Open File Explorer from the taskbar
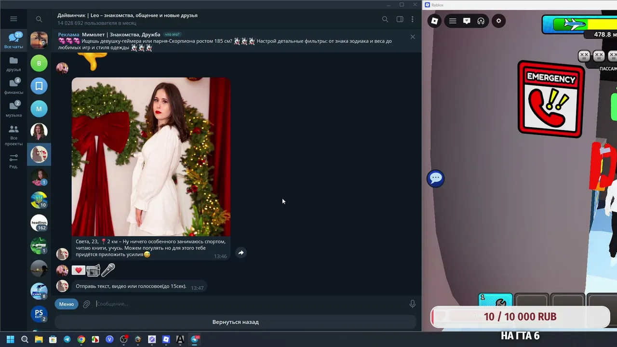Image resolution: width=617 pixels, height=347 pixels. click(x=39, y=339)
